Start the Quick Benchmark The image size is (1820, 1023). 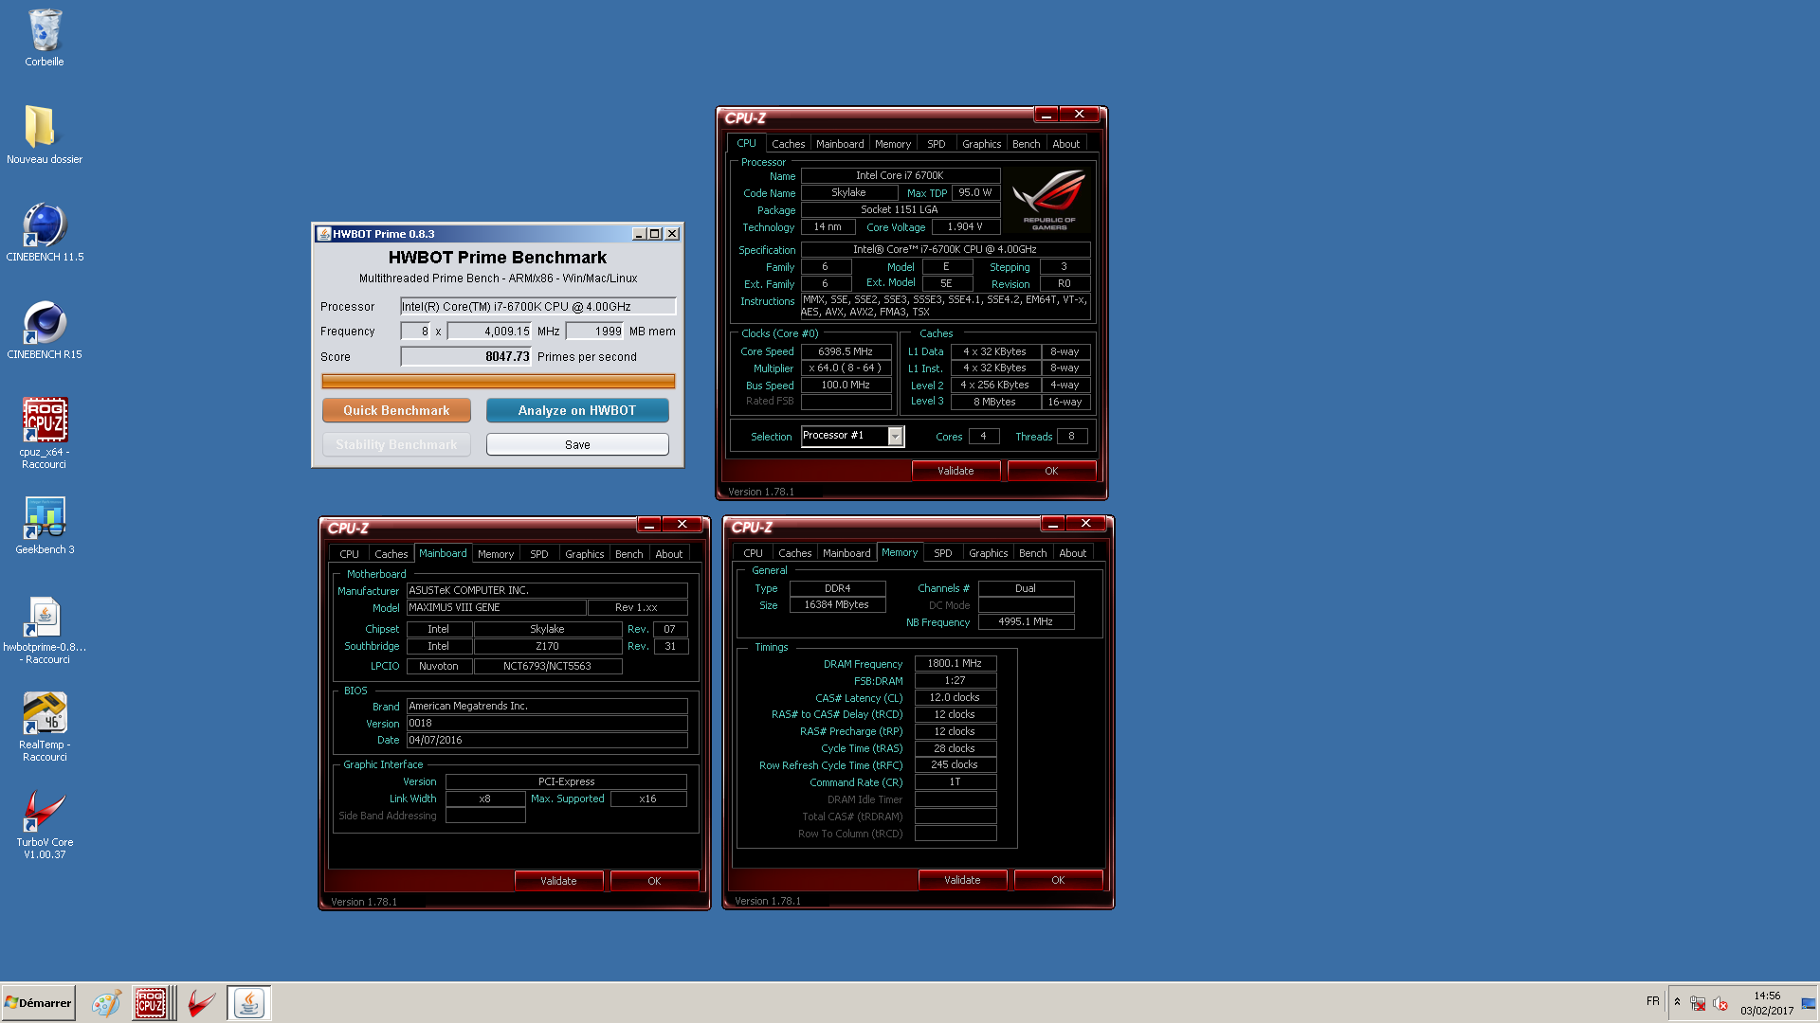tap(396, 410)
